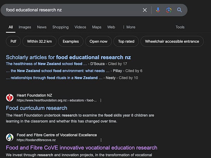Clear the search box with the X icon

click(145, 10)
